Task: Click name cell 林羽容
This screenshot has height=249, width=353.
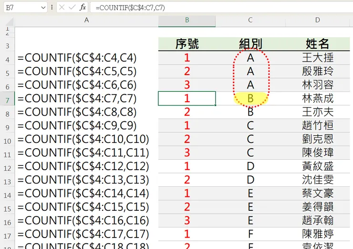Action: (317, 85)
